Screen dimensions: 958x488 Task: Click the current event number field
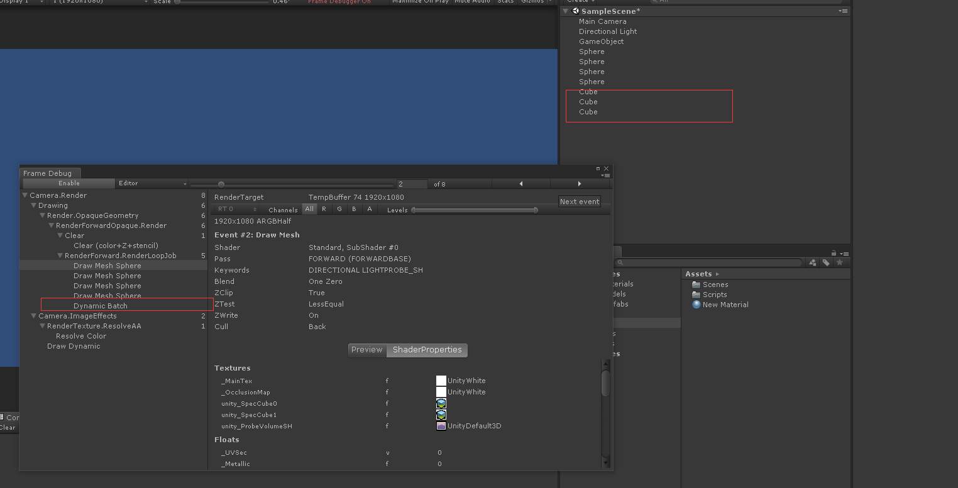(412, 184)
